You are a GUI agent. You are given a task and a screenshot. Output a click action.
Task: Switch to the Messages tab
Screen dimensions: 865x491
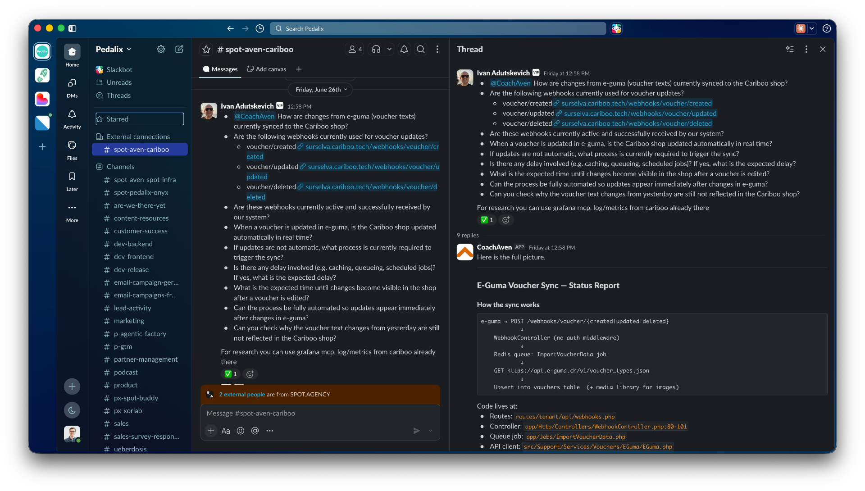[220, 69]
